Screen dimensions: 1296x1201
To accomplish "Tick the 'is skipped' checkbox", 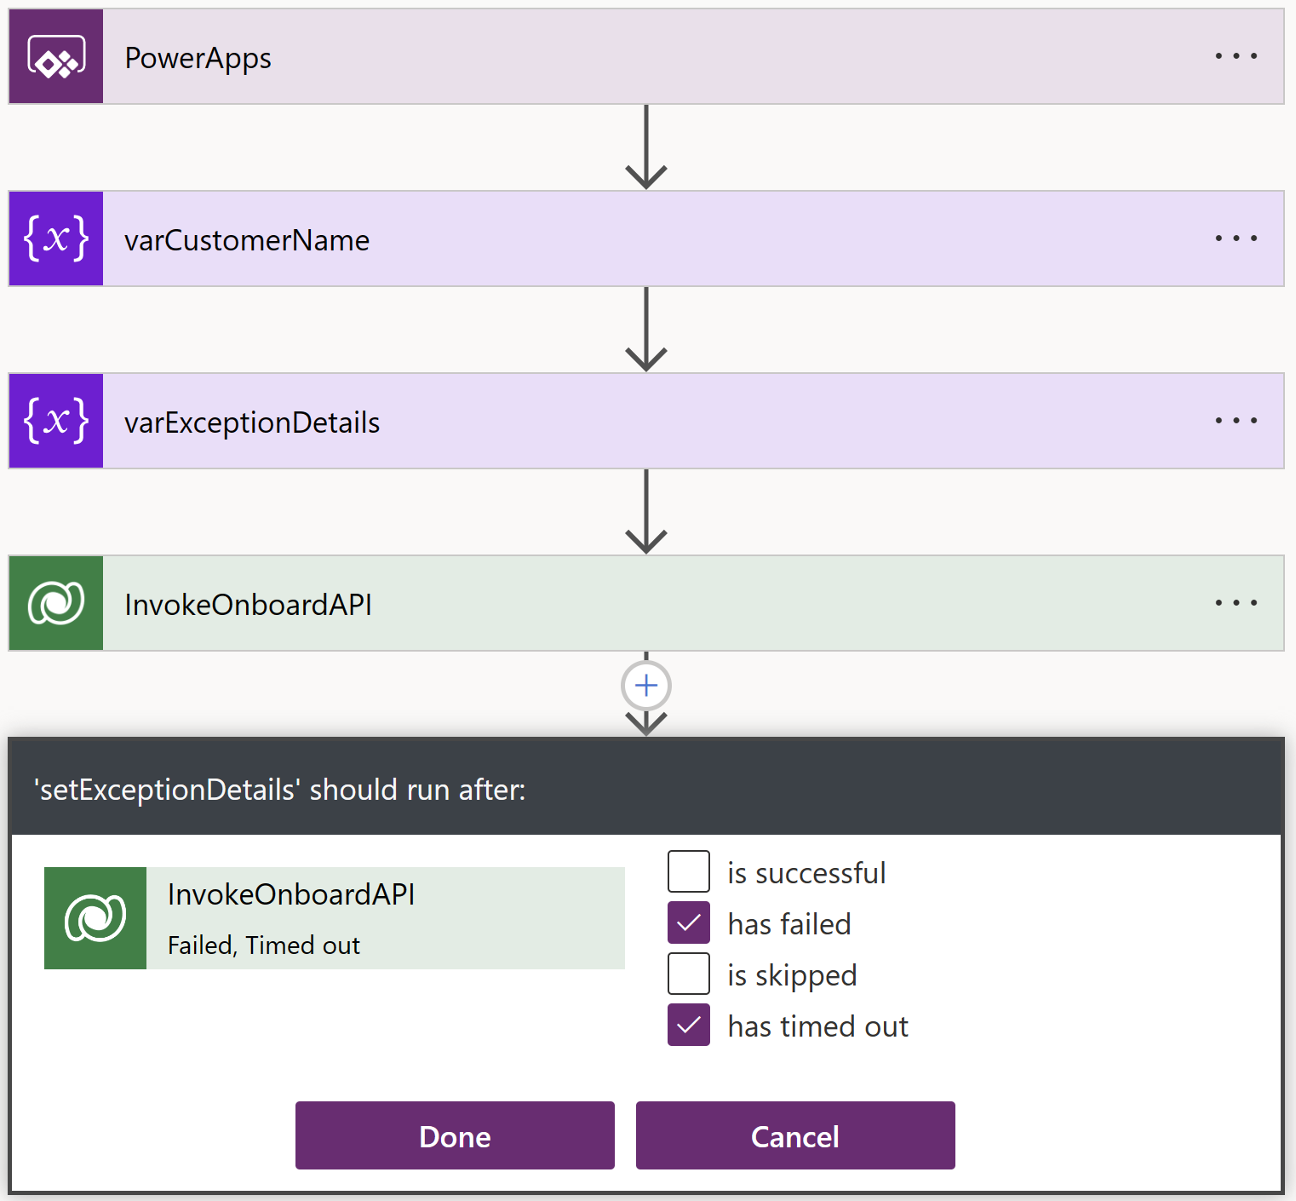I will coord(689,974).
